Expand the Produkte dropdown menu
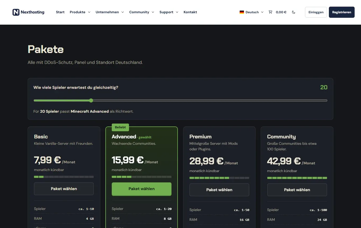This screenshot has height=228, width=361. click(80, 12)
